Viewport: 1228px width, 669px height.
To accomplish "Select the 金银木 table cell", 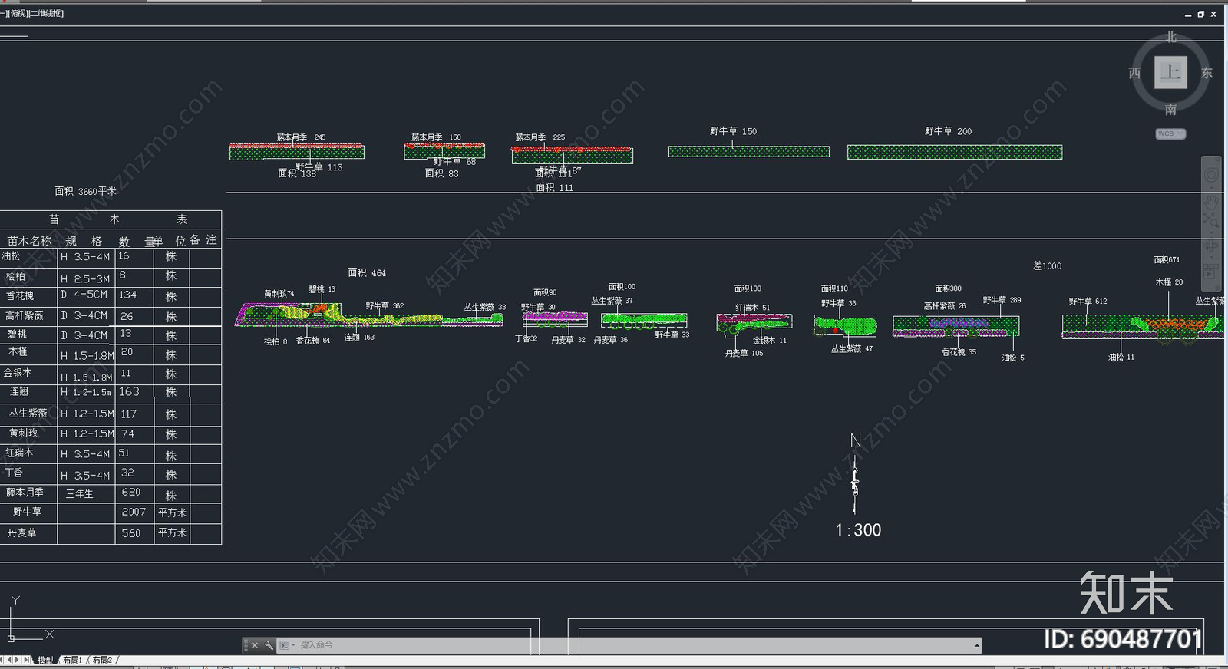I will point(18,373).
